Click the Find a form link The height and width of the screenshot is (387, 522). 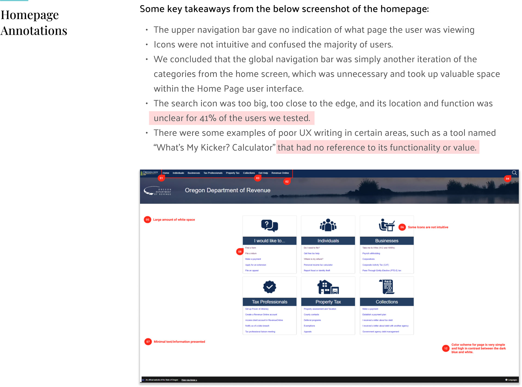(250, 248)
